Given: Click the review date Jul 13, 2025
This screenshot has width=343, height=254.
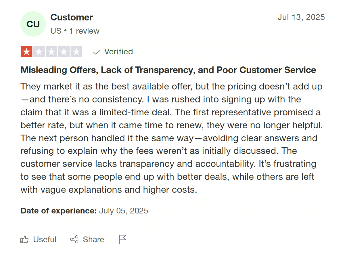Looking at the screenshot, I should click(301, 17).
